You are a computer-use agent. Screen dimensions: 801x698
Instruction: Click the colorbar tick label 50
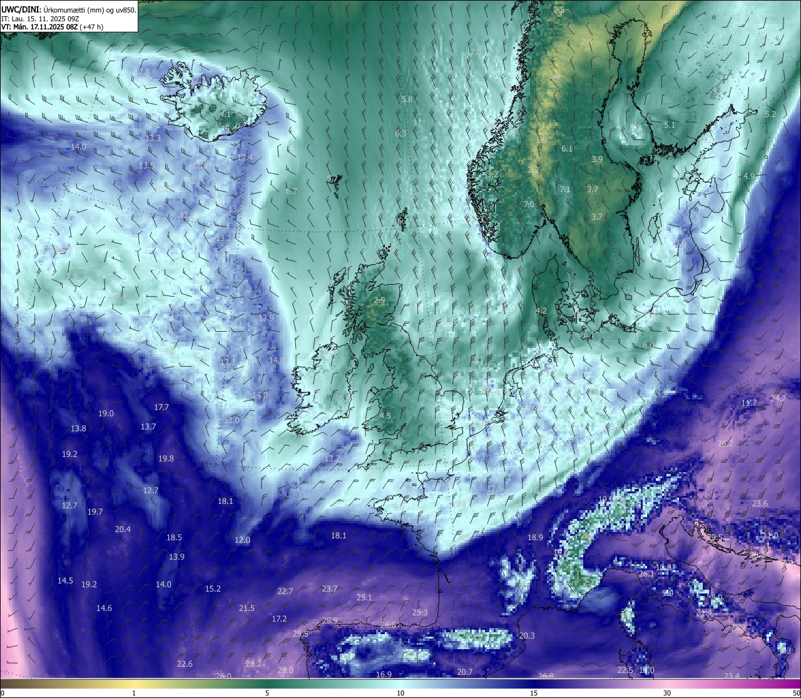click(795, 693)
